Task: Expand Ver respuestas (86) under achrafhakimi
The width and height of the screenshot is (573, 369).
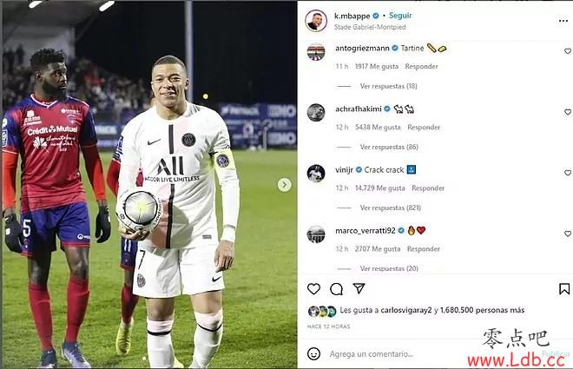Action: 389,147
